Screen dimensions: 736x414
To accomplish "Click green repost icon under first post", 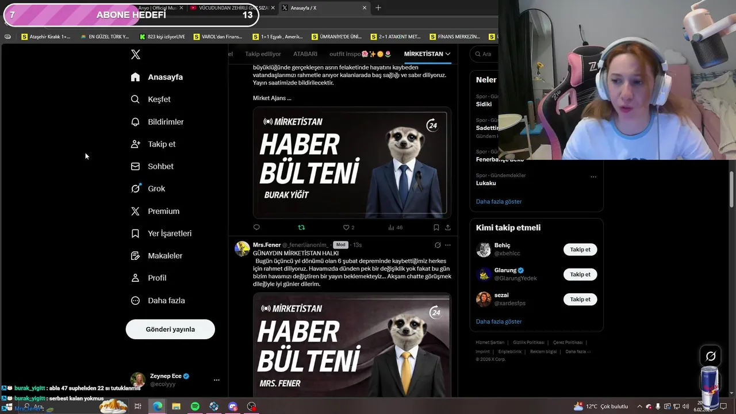I will tap(301, 228).
